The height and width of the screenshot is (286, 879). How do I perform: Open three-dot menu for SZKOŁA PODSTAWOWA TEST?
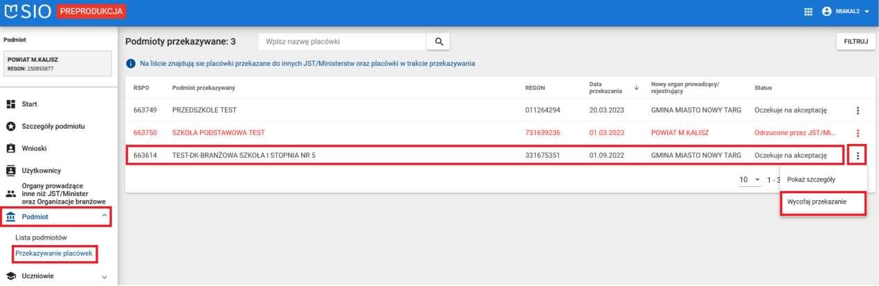click(x=858, y=133)
